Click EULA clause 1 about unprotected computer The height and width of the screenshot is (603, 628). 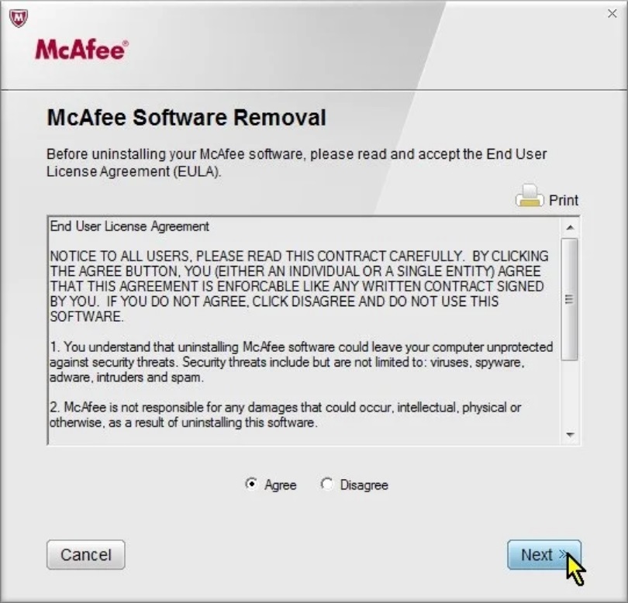pos(301,362)
